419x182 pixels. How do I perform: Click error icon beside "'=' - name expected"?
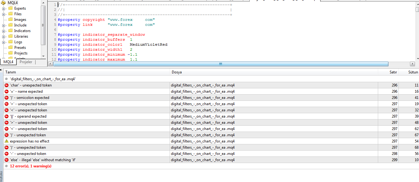(7, 91)
